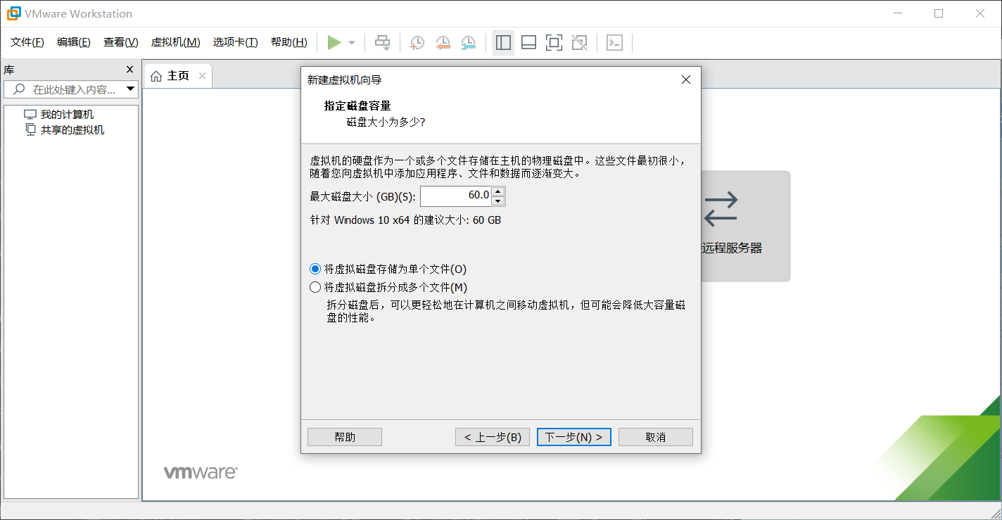This screenshot has width=1002, height=520.
Task: Maximize the VMware Workstation window
Action: (939, 13)
